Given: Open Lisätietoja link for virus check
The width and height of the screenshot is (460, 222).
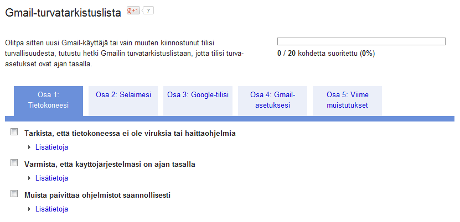Looking at the screenshot, I should 51,147.
